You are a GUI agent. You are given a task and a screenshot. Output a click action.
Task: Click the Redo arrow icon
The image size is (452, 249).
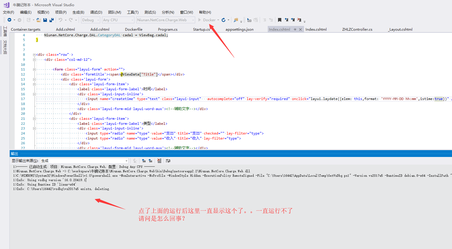click(71, 20)
